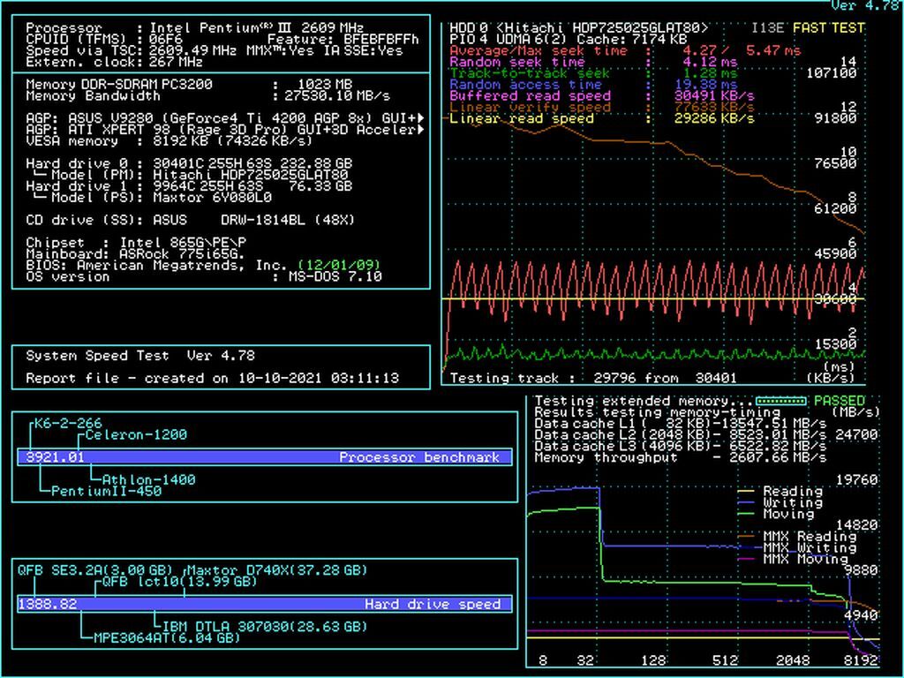The height and width of the screenshot is (678, 904).
Task: Expand arrow after ATI XPERT 98 line
Action: coord(421,130)
